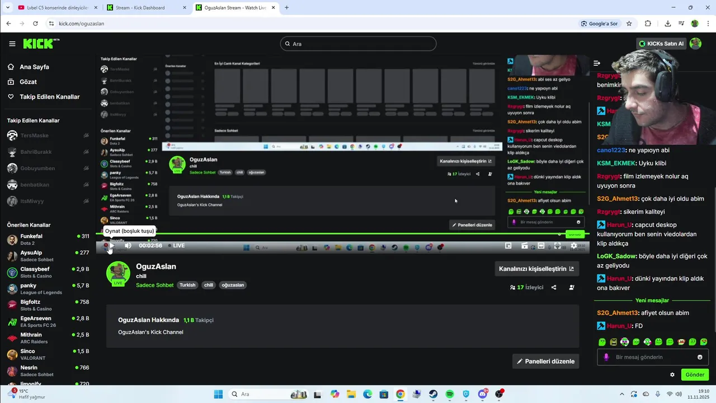Click Google'a Sor button in address bar
The height and width of the screenshot is (403, 716).
click(599, 24)
